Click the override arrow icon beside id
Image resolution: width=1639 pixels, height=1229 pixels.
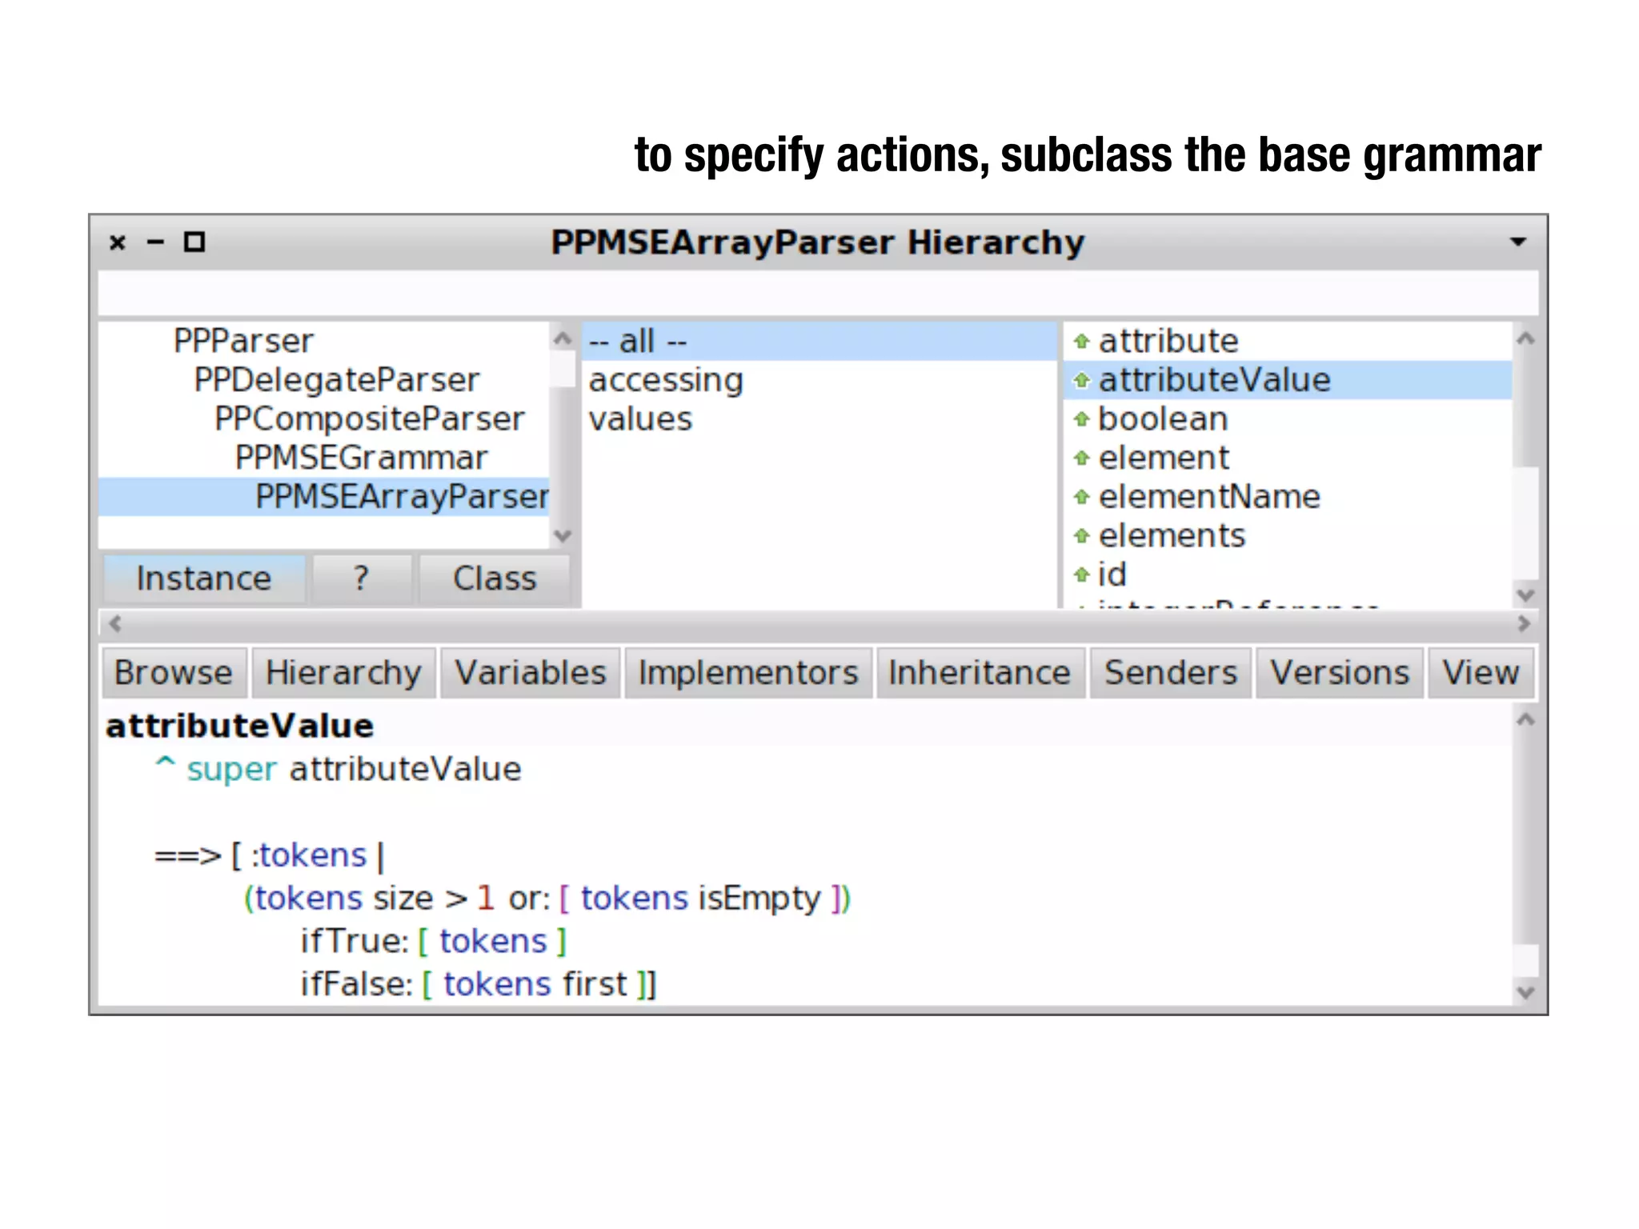(1081, 575)
